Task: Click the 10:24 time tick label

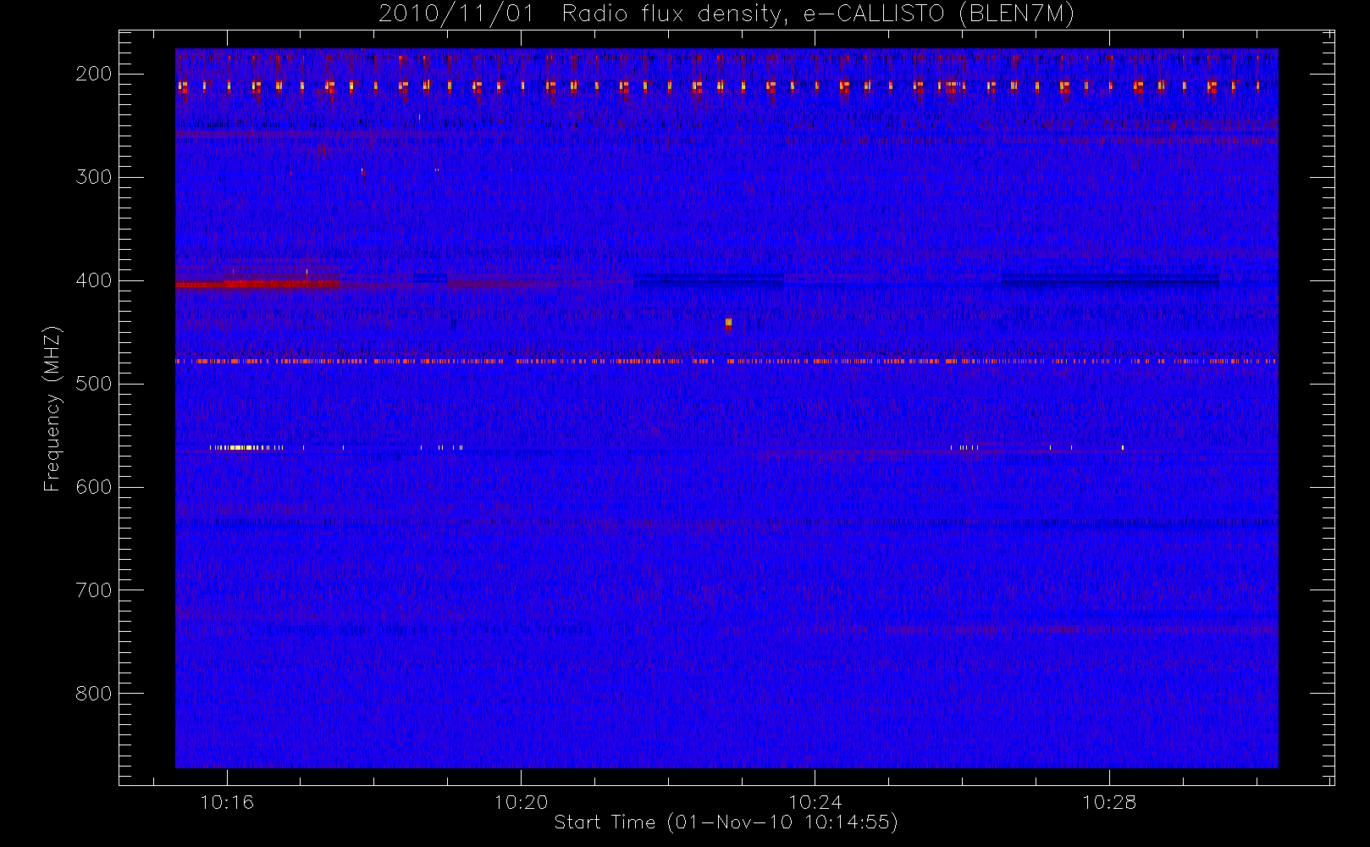Action: point(815,802)
